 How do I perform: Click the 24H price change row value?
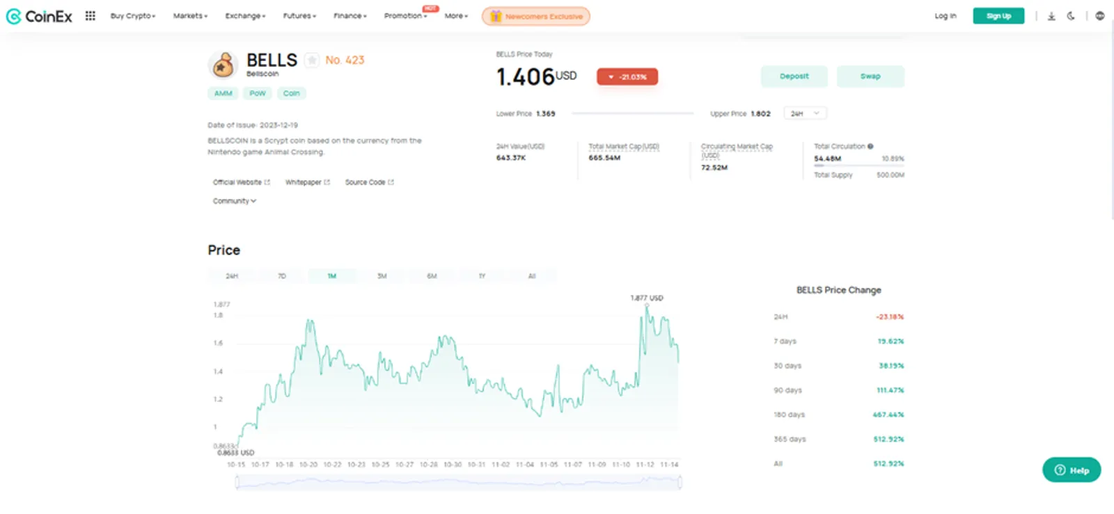tap(890, 317)
